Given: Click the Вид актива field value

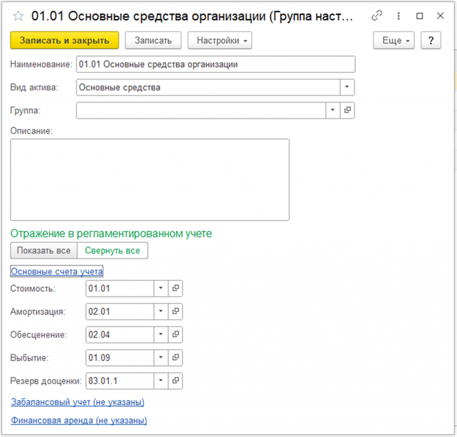Looking at the screenshot, I should coord(208,87).
